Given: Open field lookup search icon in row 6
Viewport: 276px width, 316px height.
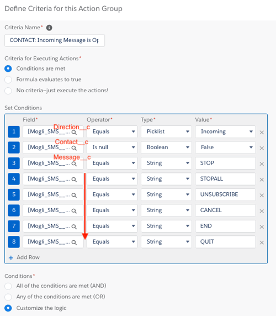Looking at the screenshot, I should 74,211.
